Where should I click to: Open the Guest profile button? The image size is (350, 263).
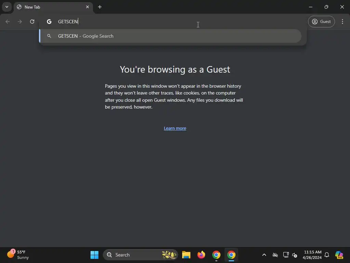(321, 22)
